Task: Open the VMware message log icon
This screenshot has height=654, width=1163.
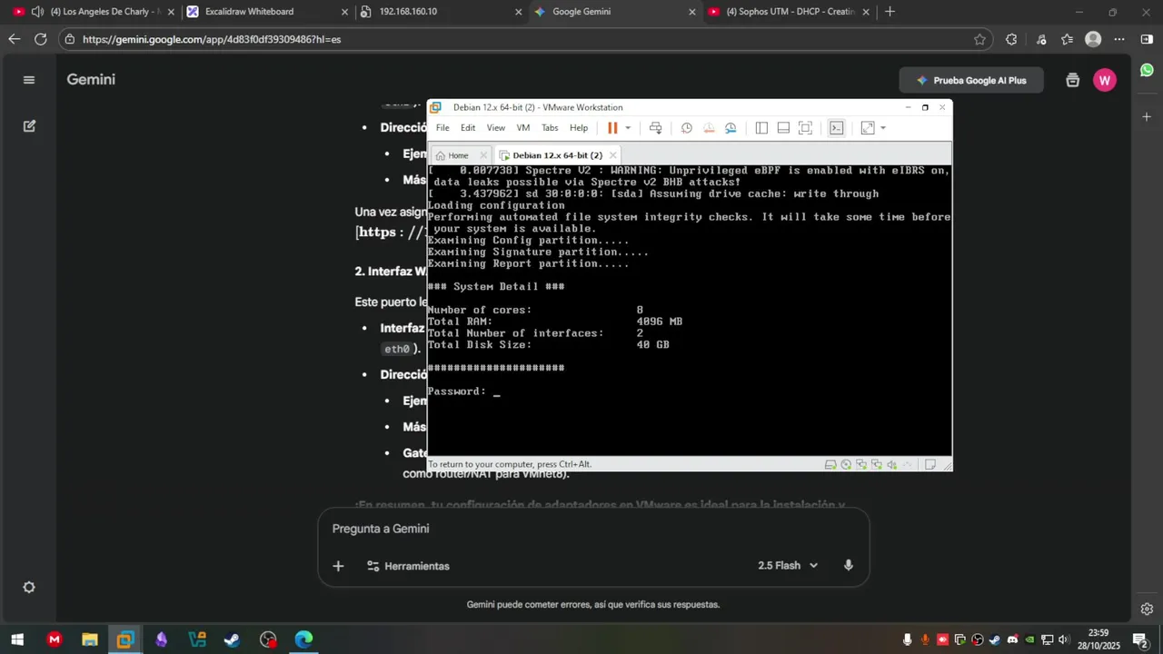Action: [930, 464]
